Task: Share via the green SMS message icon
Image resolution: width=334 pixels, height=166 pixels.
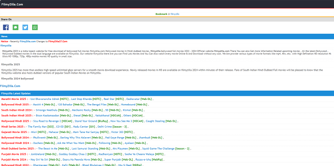Action: pos(15,27)
